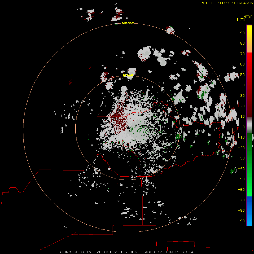The height and width of the screenshot is (254, 254).
Task: Click the -40 value on the velocity scale
Action: (241, 169)
